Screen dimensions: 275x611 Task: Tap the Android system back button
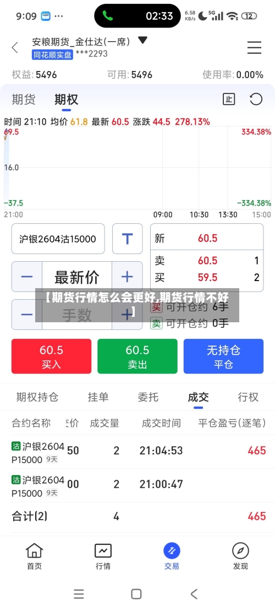pyautogui.click(x=194, y=594)
